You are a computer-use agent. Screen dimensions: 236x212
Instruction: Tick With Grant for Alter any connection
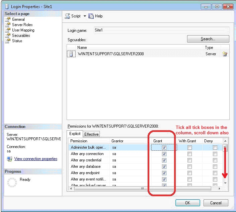pyautogui.click(x=189, y=154)
